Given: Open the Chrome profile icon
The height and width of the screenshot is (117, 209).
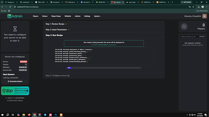Looking at the screenshot, I should [203, 7].
